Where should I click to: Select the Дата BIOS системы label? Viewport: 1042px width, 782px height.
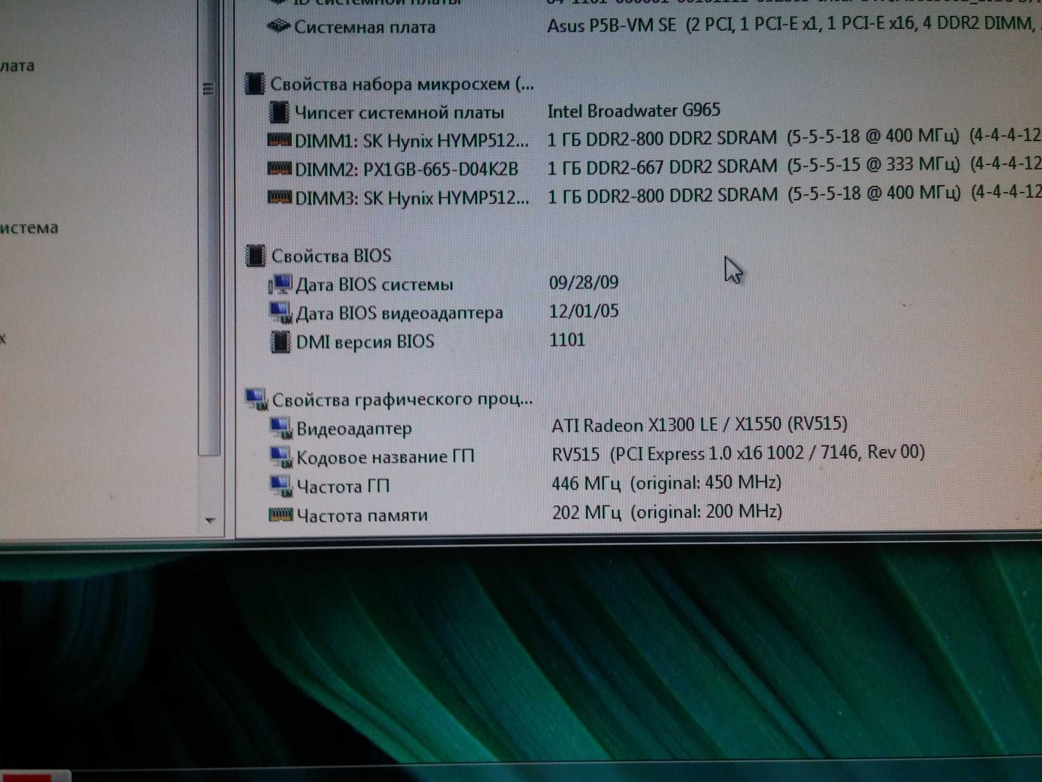tap(374, 285)
